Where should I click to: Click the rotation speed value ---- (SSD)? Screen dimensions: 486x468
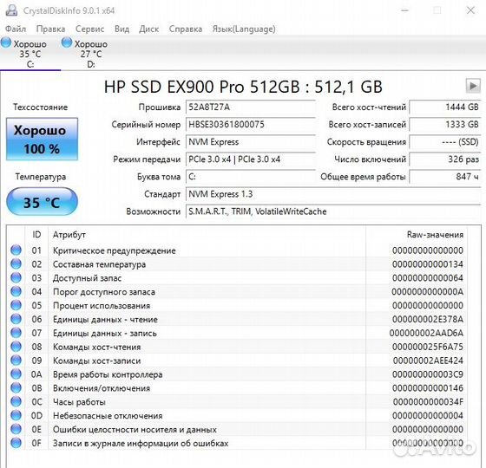[x=445, y=142]
